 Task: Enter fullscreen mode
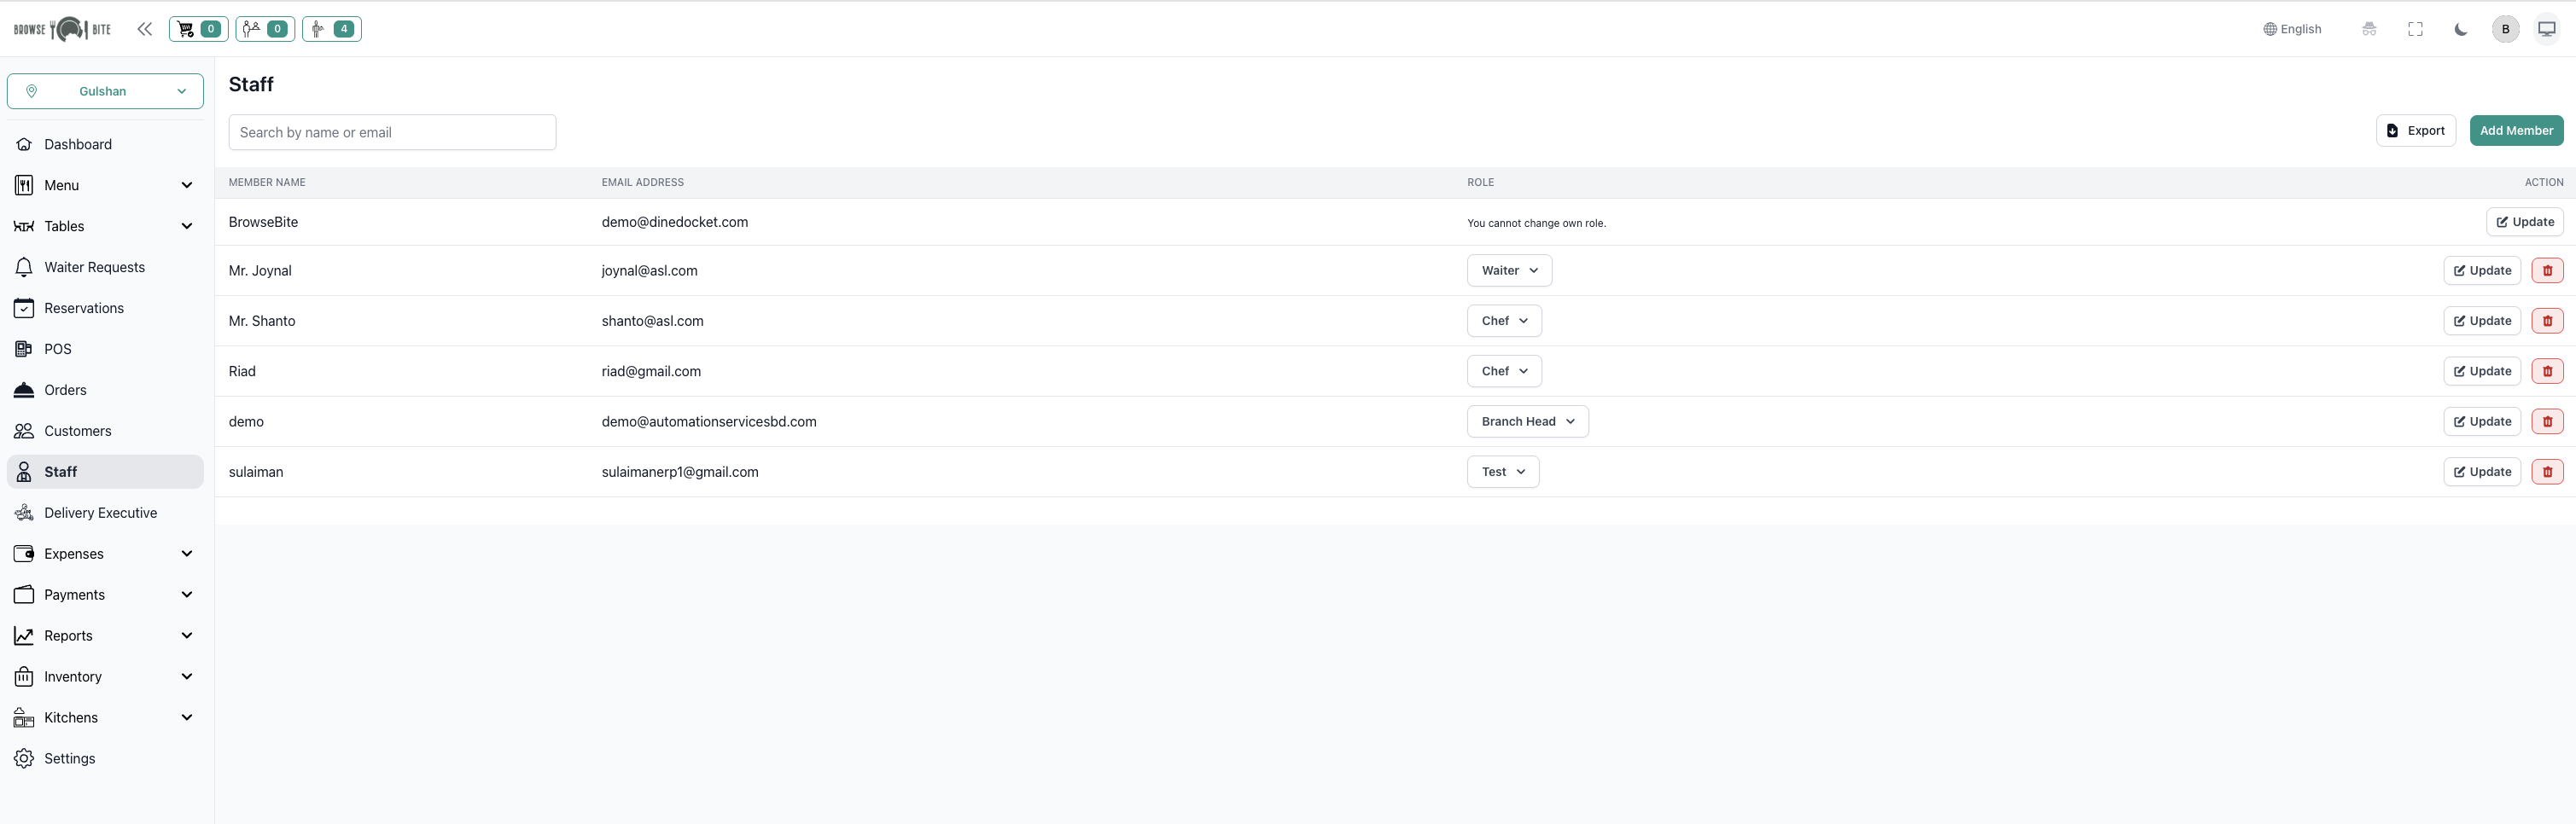click(x=2415, y=29)
